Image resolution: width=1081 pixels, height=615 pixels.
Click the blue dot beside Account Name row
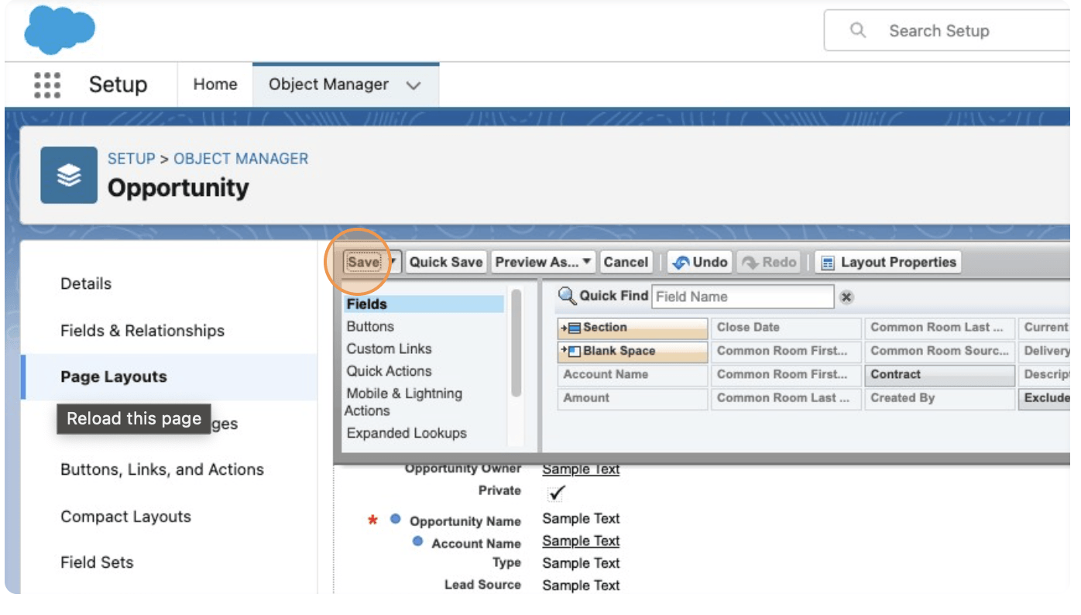click(x=417, y=541)
